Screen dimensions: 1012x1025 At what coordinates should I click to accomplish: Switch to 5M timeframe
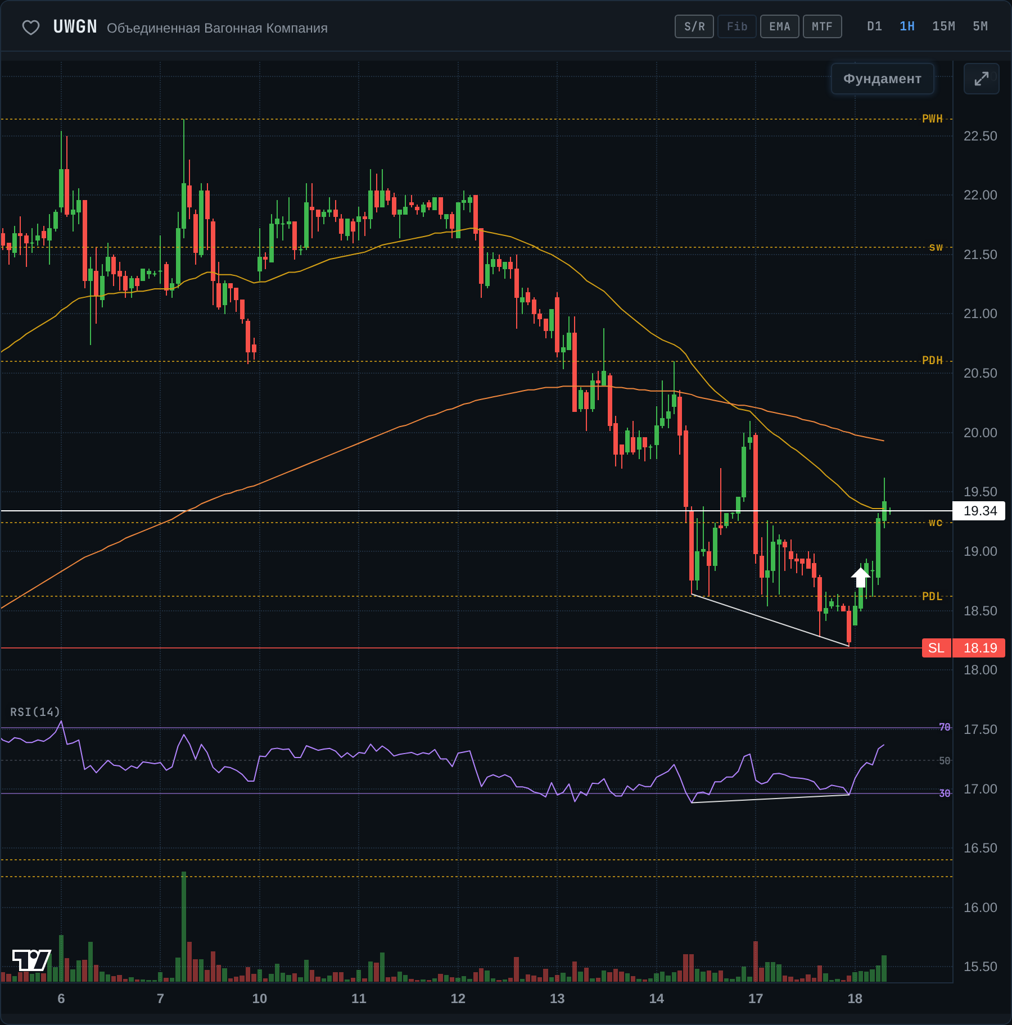981,26
